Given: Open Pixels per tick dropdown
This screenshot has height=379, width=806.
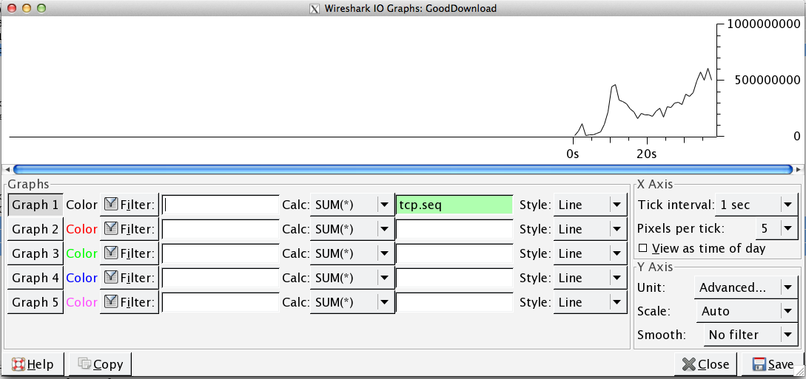Looking at the screenshot, I should point(776,228).
